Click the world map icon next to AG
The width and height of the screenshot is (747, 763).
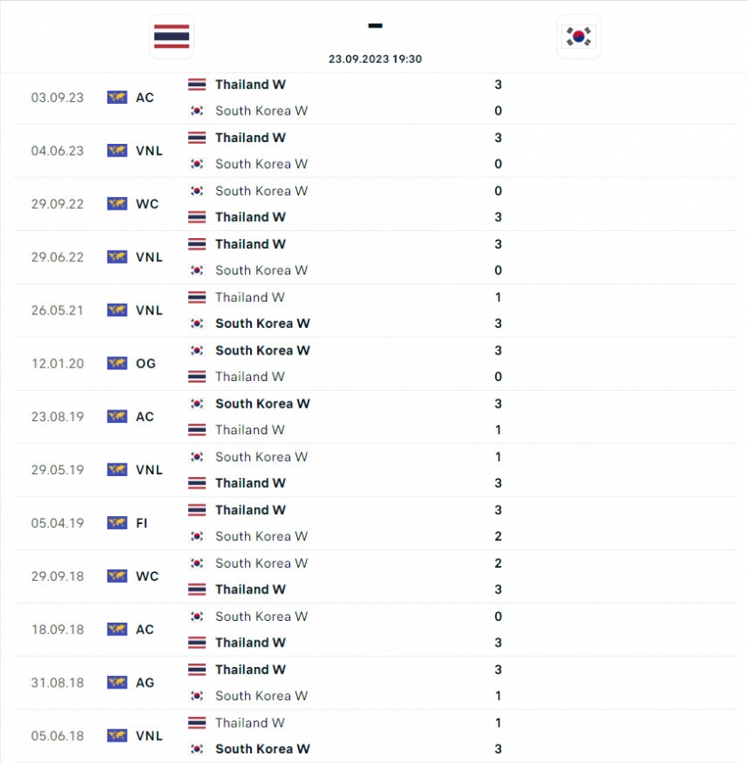[117, 683]
